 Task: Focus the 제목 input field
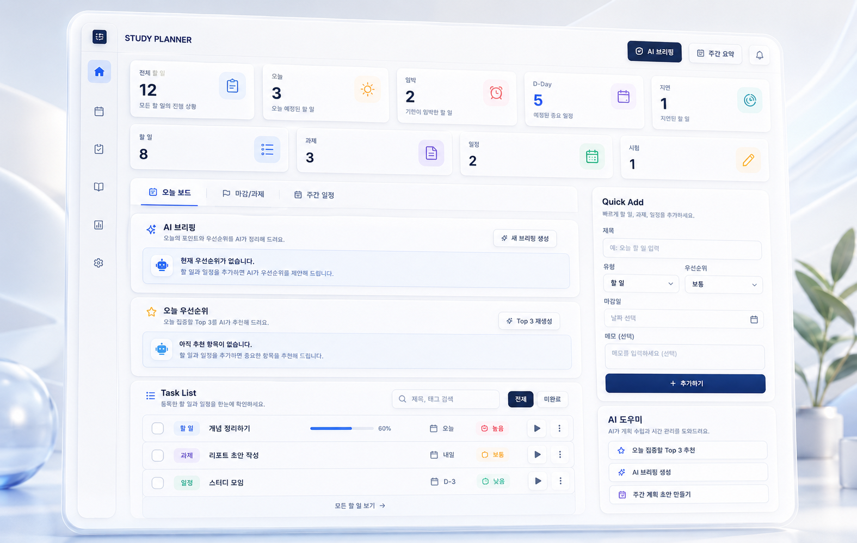(x=682, y=249)
